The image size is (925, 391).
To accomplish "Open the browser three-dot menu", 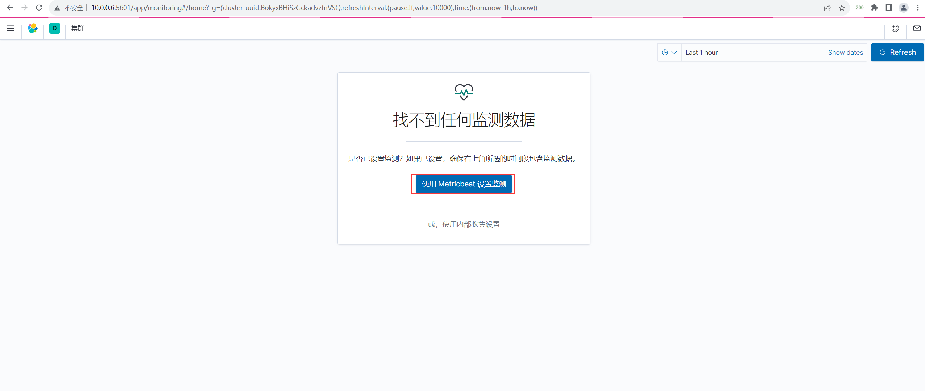I will tap(918, 8).
